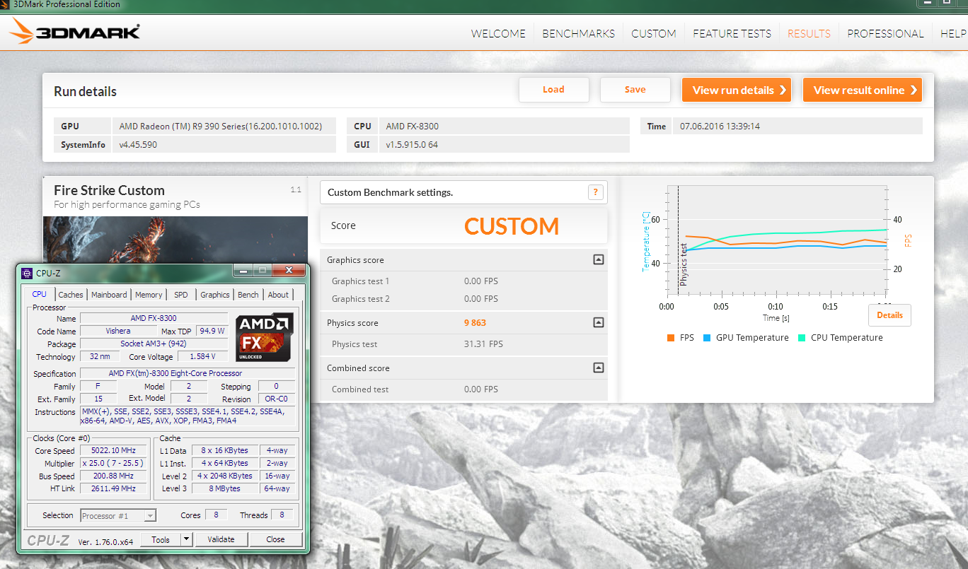Screen dimensions: 968x569
Task: Click the Load button in Run details
Action: point(554,90)
